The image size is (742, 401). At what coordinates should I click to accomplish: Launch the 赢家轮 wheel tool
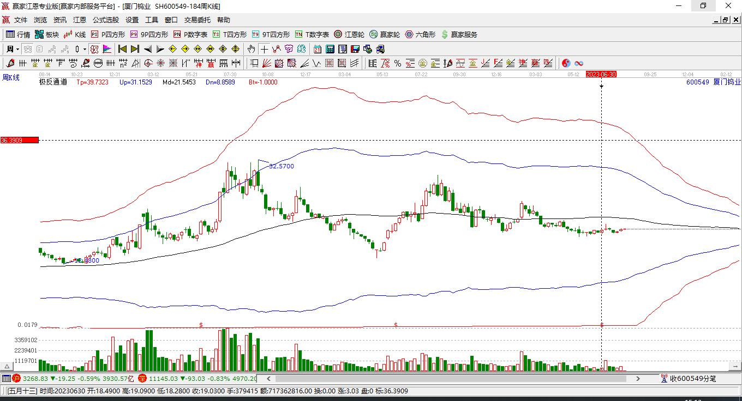[385, 34]
